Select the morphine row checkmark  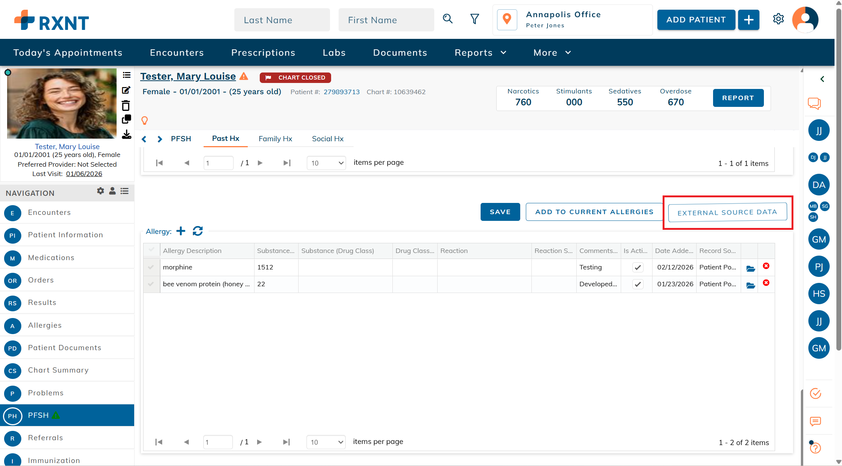click(x=151, y=267)
